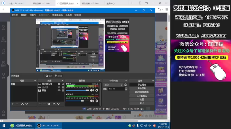Remove the selected scene with the minus icon

coord(17,104)
